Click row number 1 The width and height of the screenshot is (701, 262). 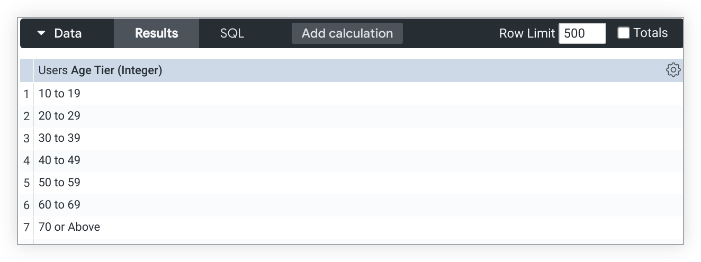(26, 94)
